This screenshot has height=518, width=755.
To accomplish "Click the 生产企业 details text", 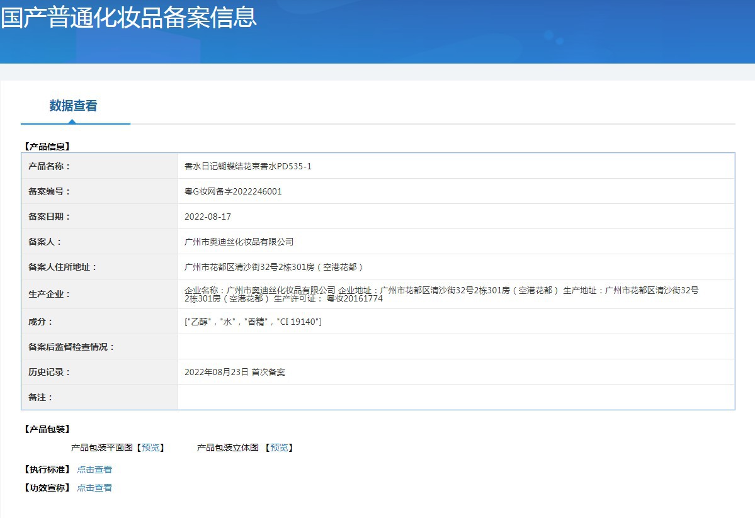I will 441,294.
